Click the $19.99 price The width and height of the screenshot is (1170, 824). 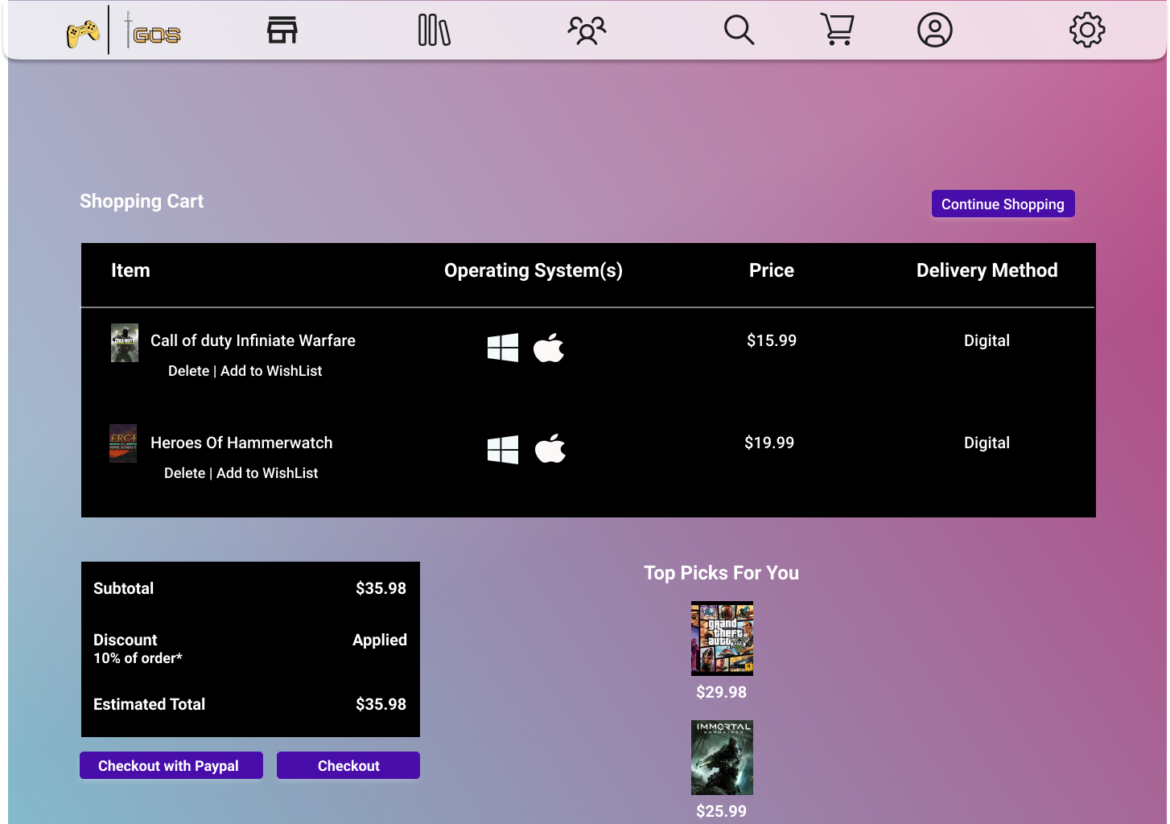click(x=769, y=443)
